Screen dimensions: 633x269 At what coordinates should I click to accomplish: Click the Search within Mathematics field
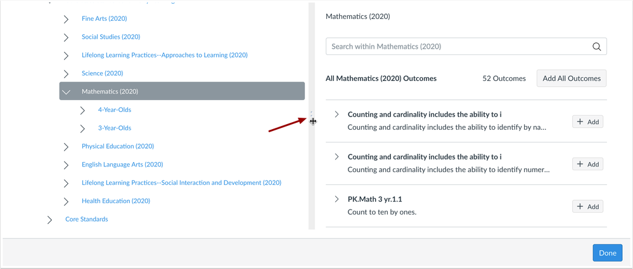(x=466, y=46)
